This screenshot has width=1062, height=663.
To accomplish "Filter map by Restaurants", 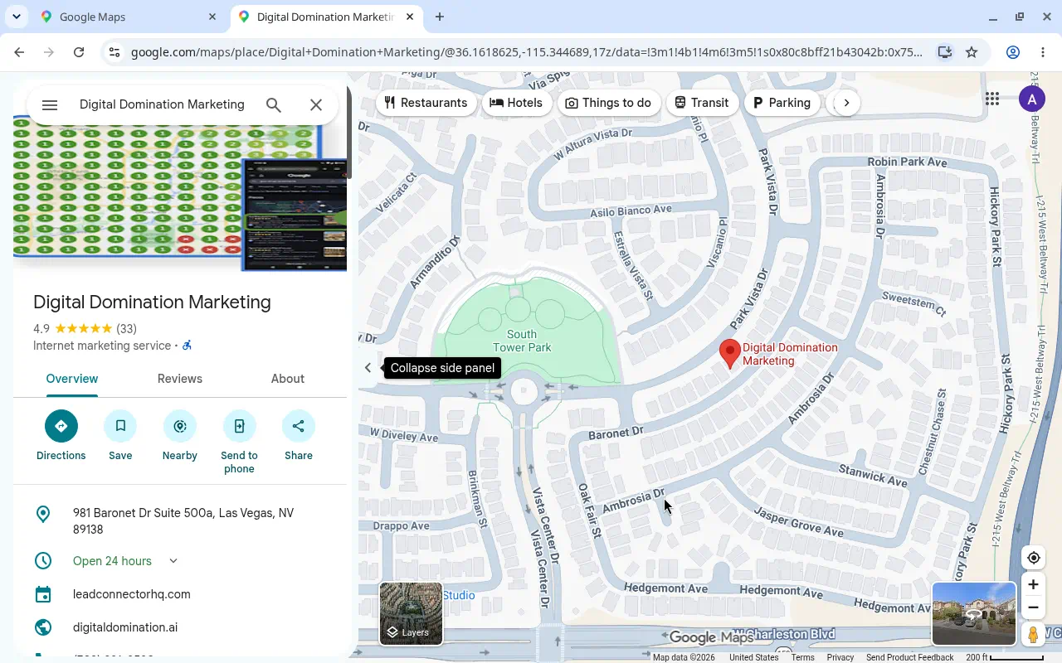I will (426, 103).
